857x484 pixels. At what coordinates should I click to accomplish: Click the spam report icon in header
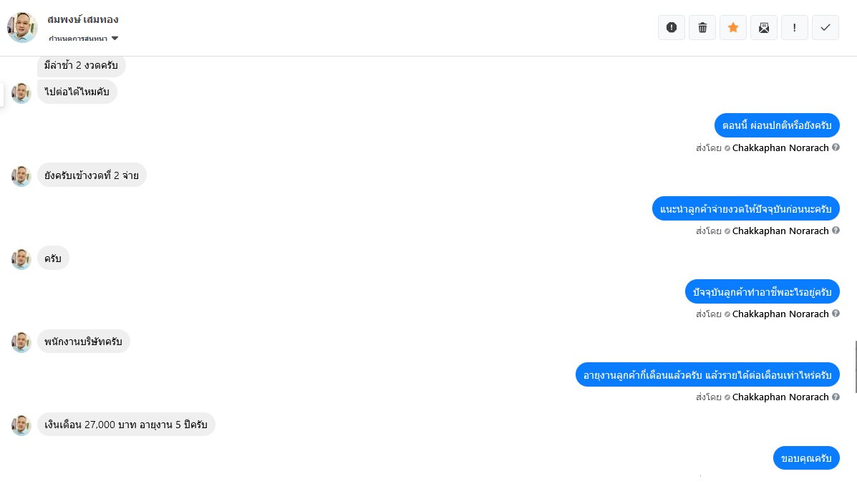(x=671, y=27)
